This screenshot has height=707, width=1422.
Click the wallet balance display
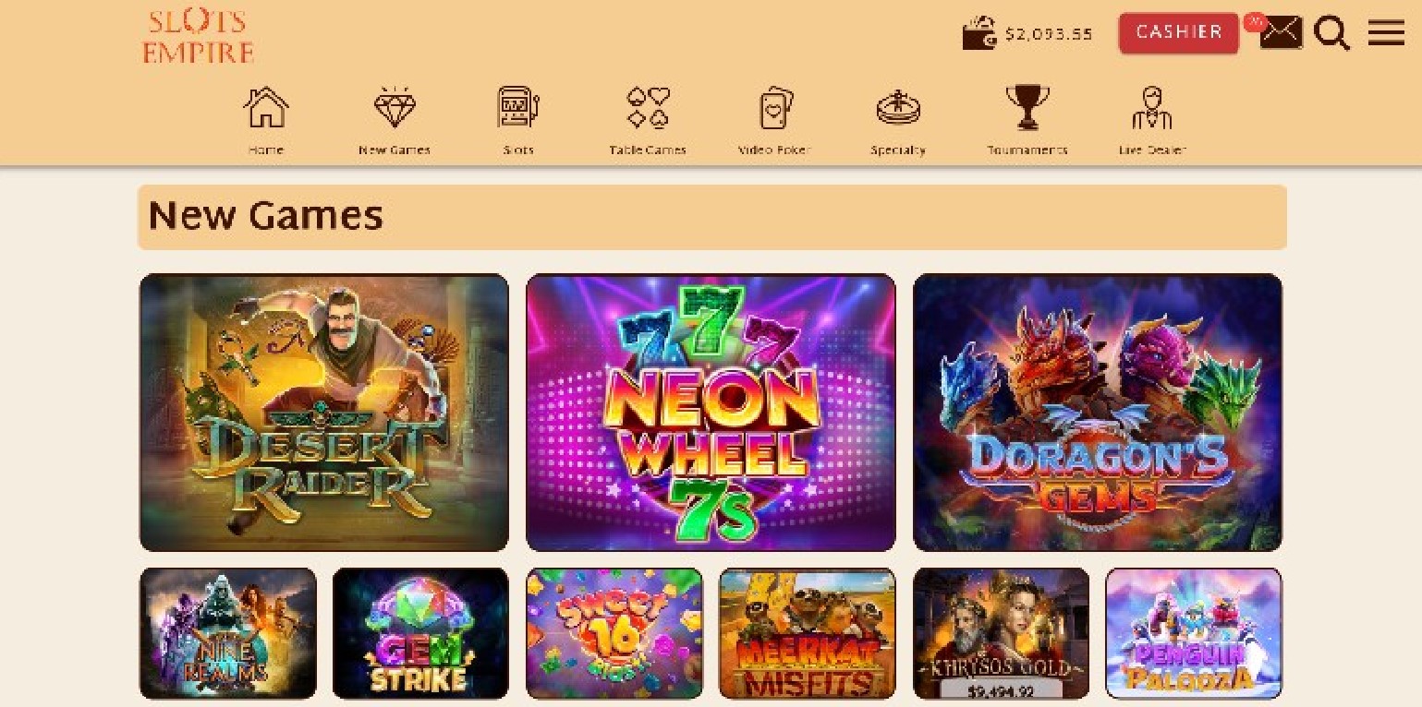(x=1027, y=33)
